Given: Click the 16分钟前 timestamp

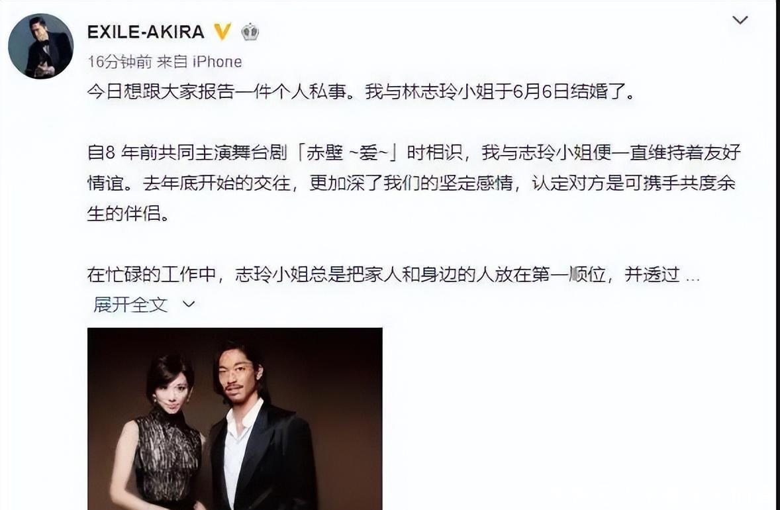Looking at the screenshot, I should (x=120, y=62).
